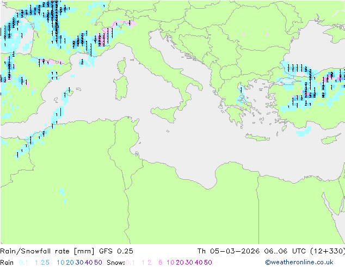The width and height of the screenshot is (345, 267).
Task: Select the snow legend value 30
Action: pos(189,263)
